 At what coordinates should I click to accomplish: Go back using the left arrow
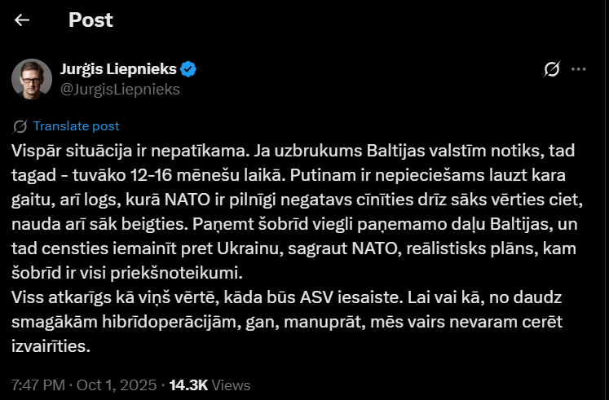pyautogui.click(x=22, y=20)
